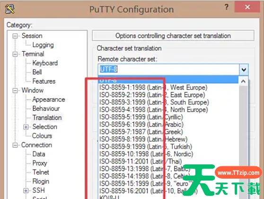This screenshot has width=264, height=199.
Task: Collapse the Terminal tree node
Action: [15, 54]
